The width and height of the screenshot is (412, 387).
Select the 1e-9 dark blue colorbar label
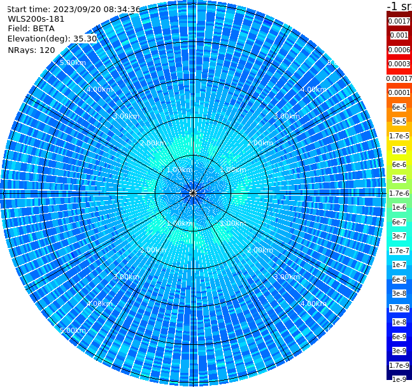(x=399, y=379)
